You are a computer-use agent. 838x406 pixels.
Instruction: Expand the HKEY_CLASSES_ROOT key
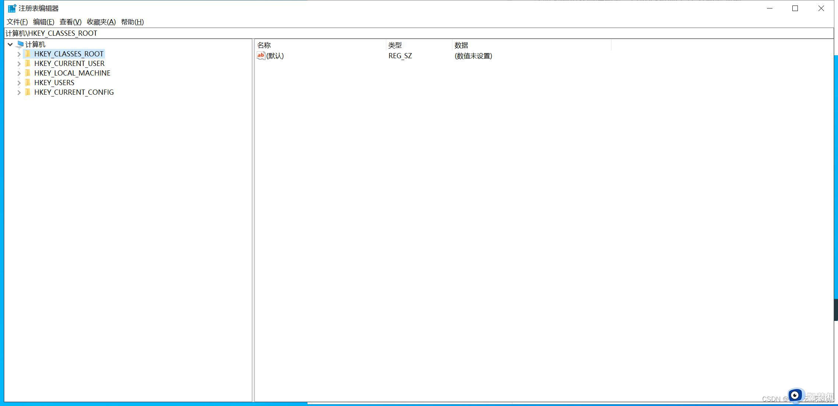(x=19, y=54)
